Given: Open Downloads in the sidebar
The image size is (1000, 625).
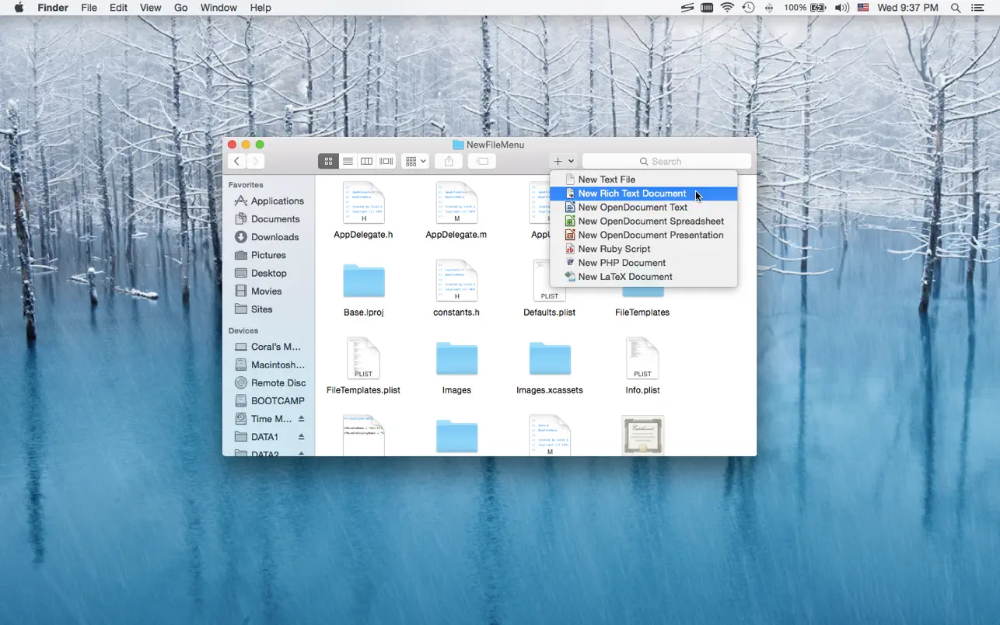Looking at the screenshot, I should 274,237.
